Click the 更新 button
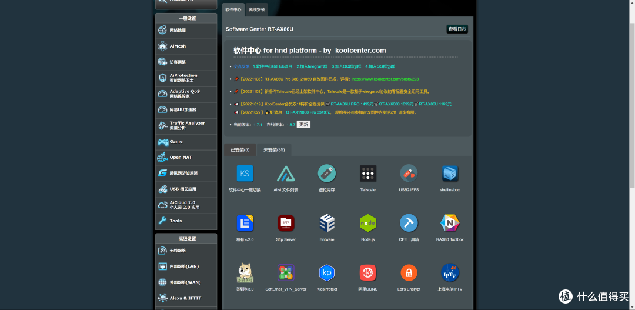 tap(304, 125)
